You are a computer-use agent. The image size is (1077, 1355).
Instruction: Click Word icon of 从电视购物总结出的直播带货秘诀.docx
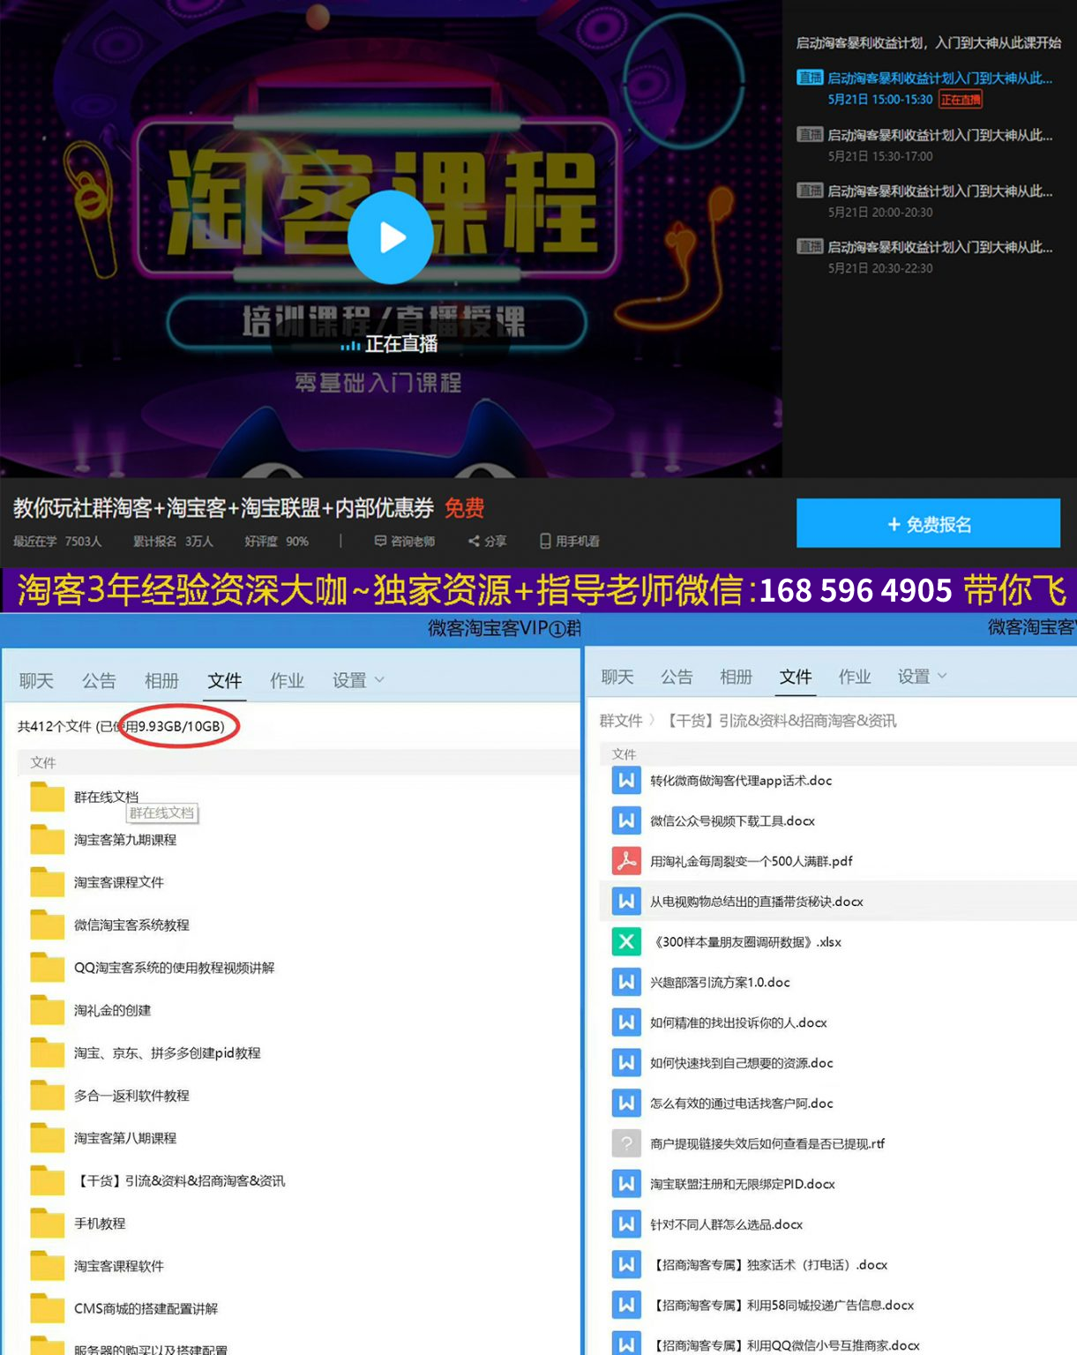pos(626,902)
